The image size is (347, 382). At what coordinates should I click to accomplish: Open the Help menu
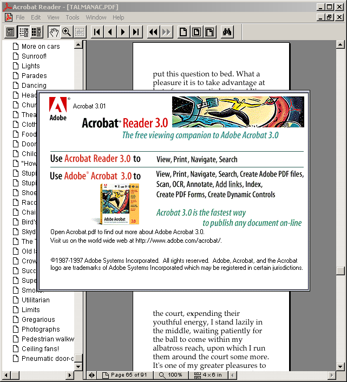118,17
